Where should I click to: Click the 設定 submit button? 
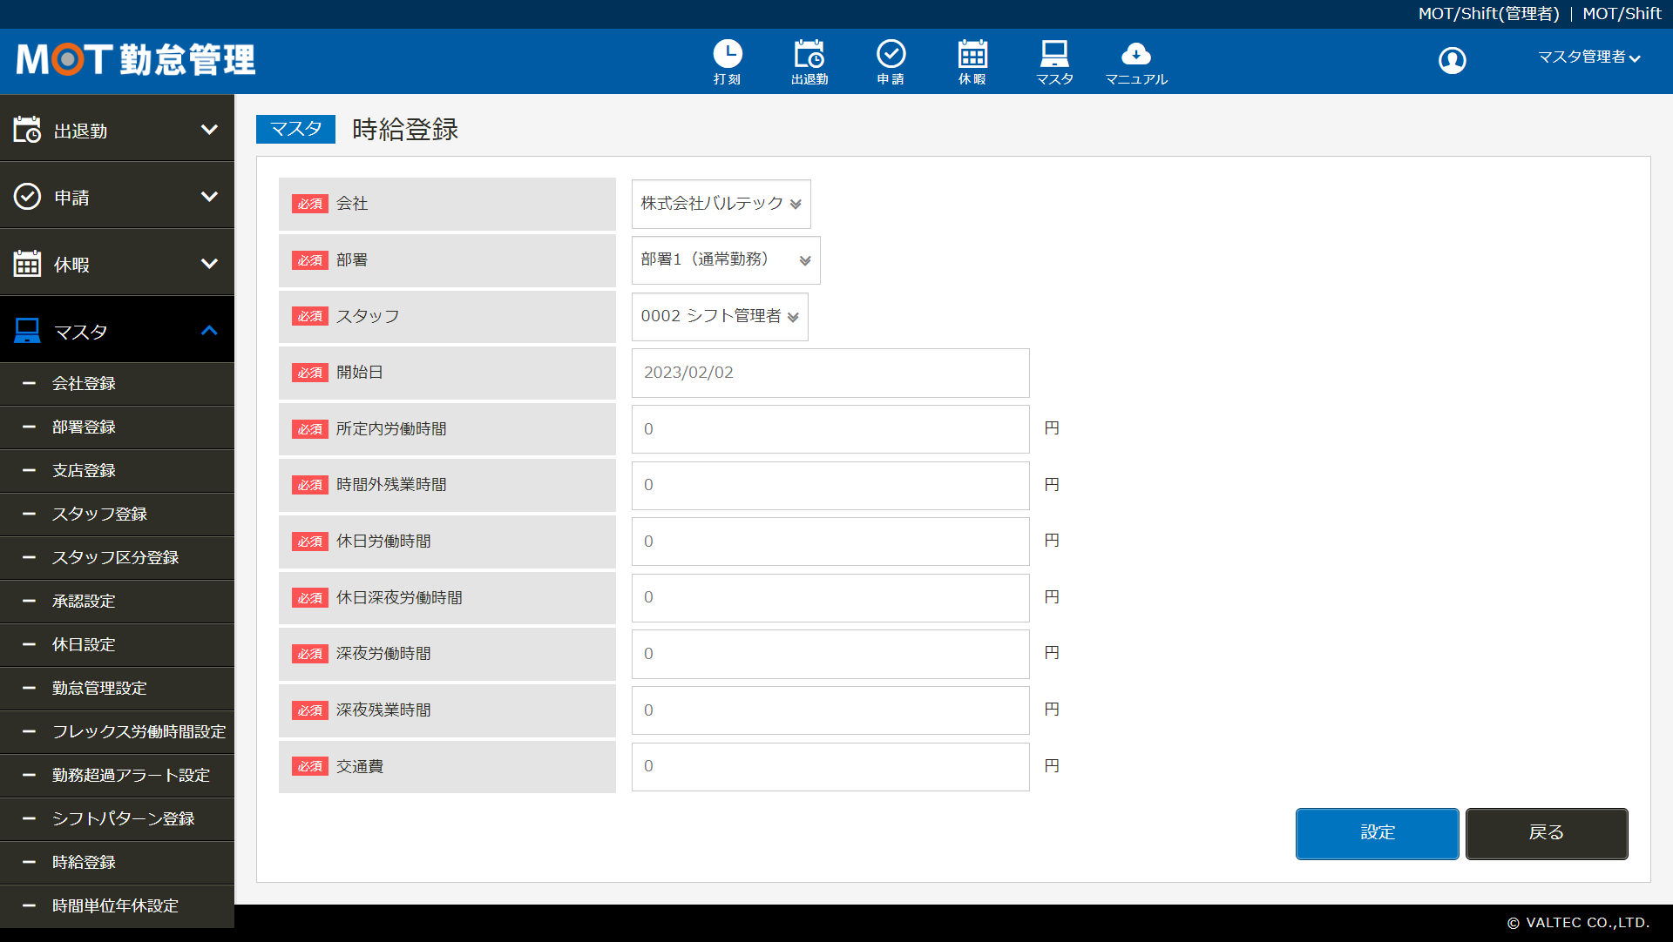[1377, 833]
